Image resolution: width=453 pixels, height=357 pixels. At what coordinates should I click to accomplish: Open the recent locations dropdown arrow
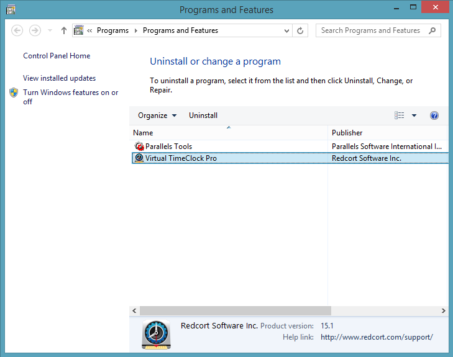(50, 30)
